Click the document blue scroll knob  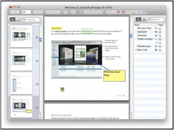131,36
